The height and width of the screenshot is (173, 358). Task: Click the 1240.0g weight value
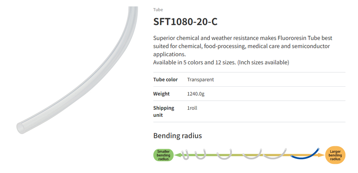195,94
